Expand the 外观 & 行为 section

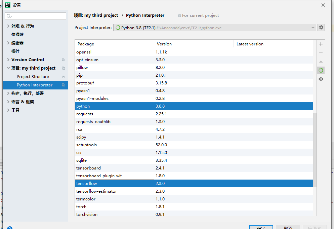tap(8, 26)
